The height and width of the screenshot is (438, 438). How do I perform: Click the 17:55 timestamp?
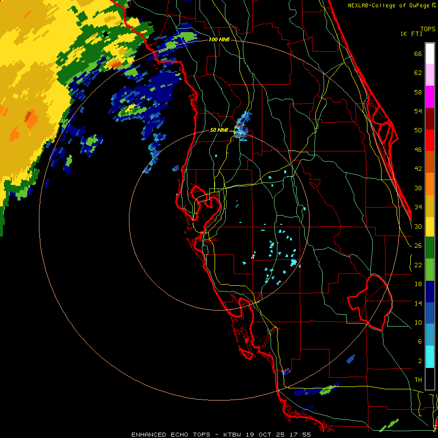(300, 435)
